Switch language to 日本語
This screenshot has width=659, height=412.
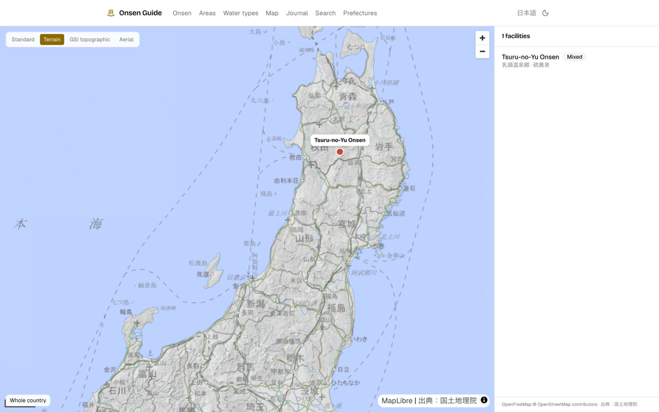coord(527,13)
